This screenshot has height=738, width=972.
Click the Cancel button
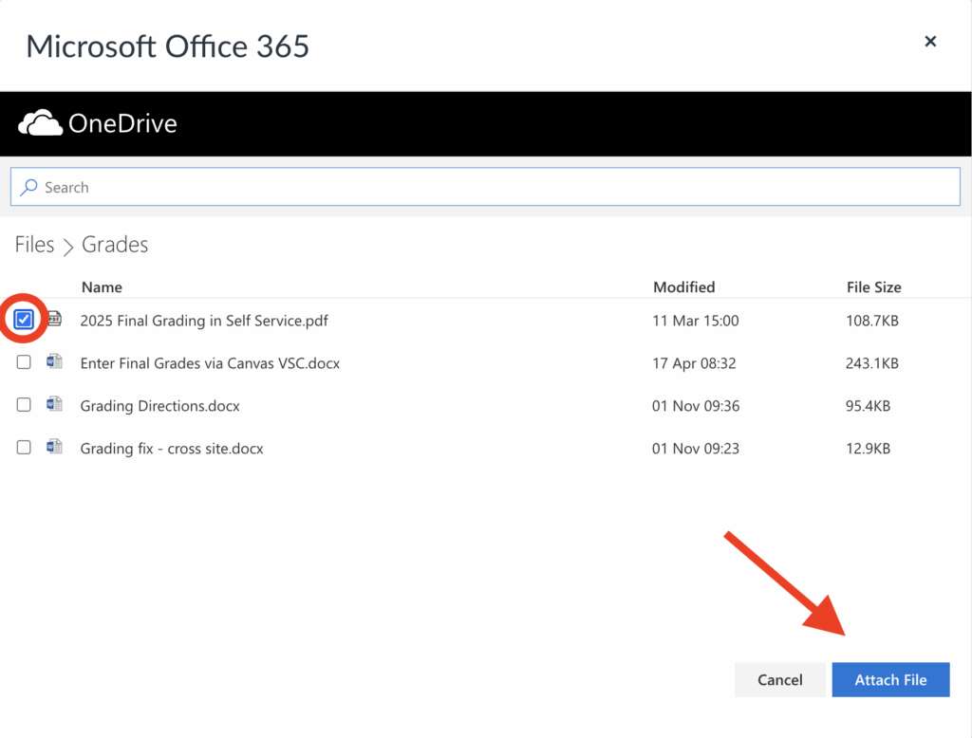tap(779, 679)
